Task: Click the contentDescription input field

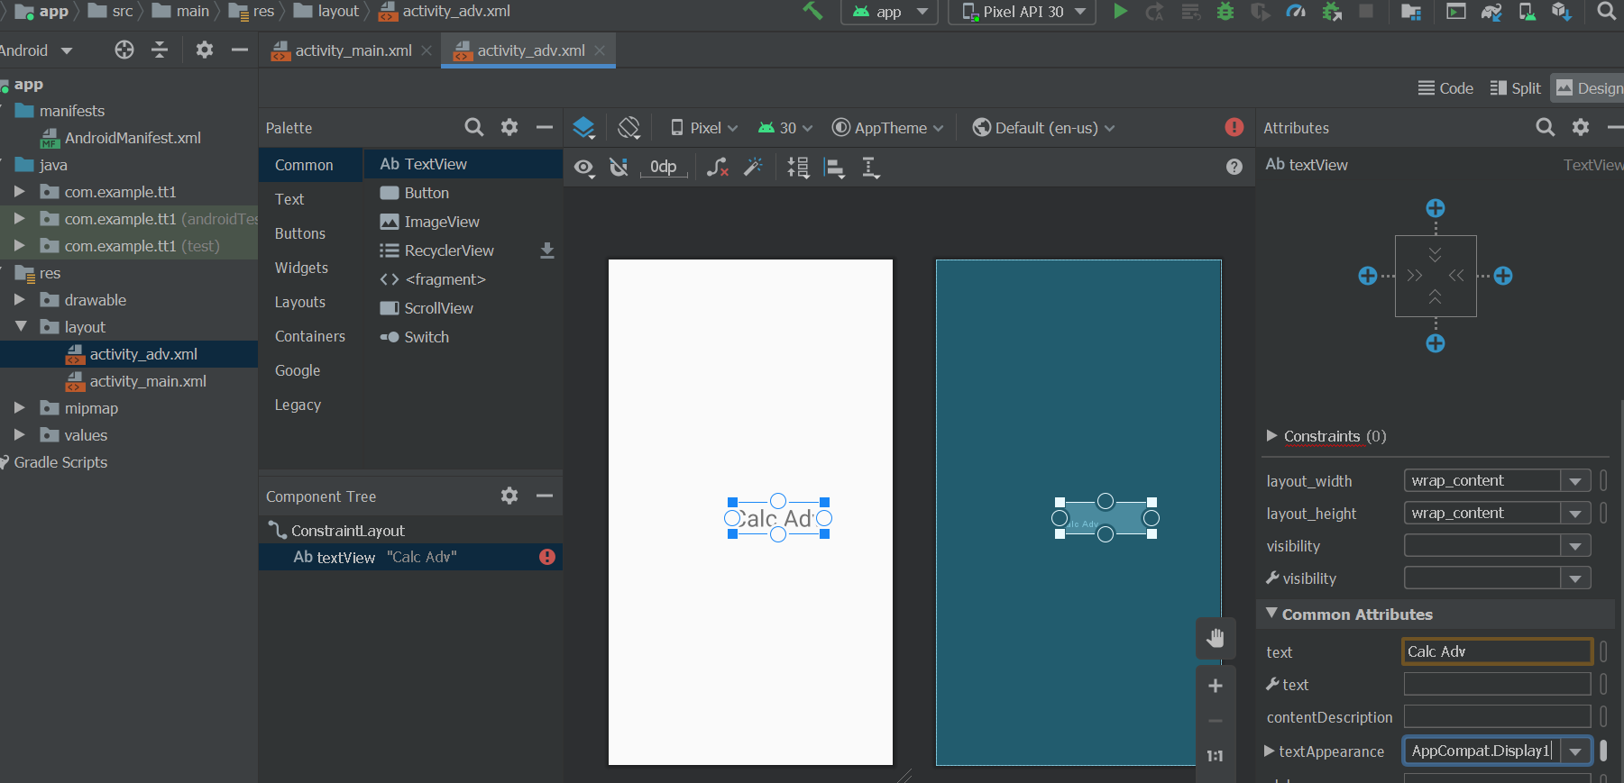Action: (x=1497, y=717)
